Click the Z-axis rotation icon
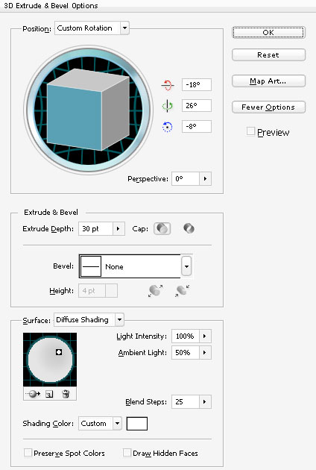Screen dimensions: 316x470 point(168,127)
